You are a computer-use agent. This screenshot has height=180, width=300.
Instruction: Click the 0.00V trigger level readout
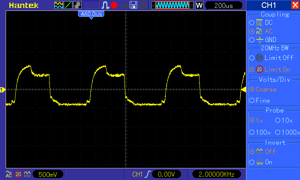[x=166, y=174]
